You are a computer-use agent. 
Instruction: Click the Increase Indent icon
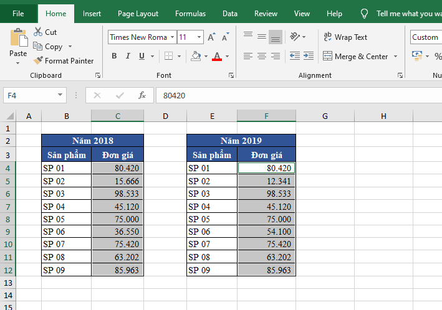coord(308,56)
